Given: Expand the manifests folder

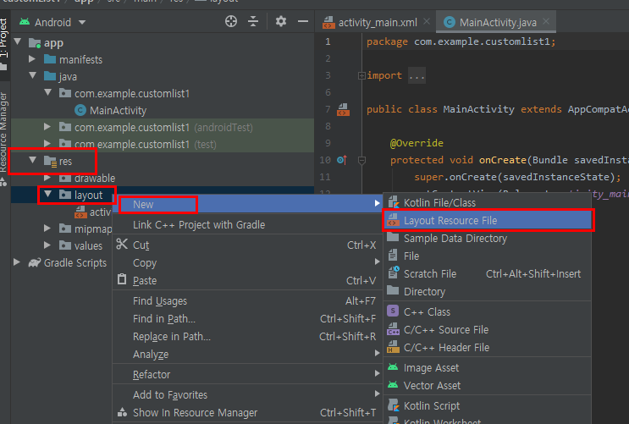Looking at the screenshot, I should 32,59.
